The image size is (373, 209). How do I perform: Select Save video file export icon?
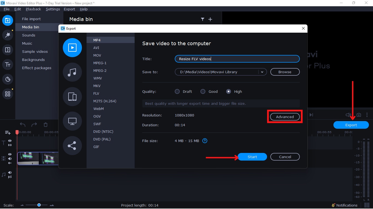coord(72,48)
